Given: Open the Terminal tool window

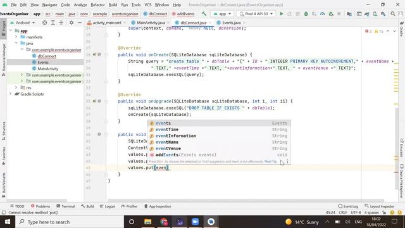Looking at the screenshot, I should 66,206.
